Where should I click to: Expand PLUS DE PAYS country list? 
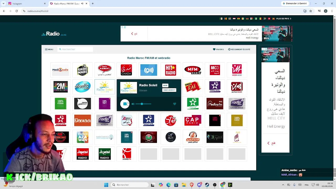click(x=284, y=19)
